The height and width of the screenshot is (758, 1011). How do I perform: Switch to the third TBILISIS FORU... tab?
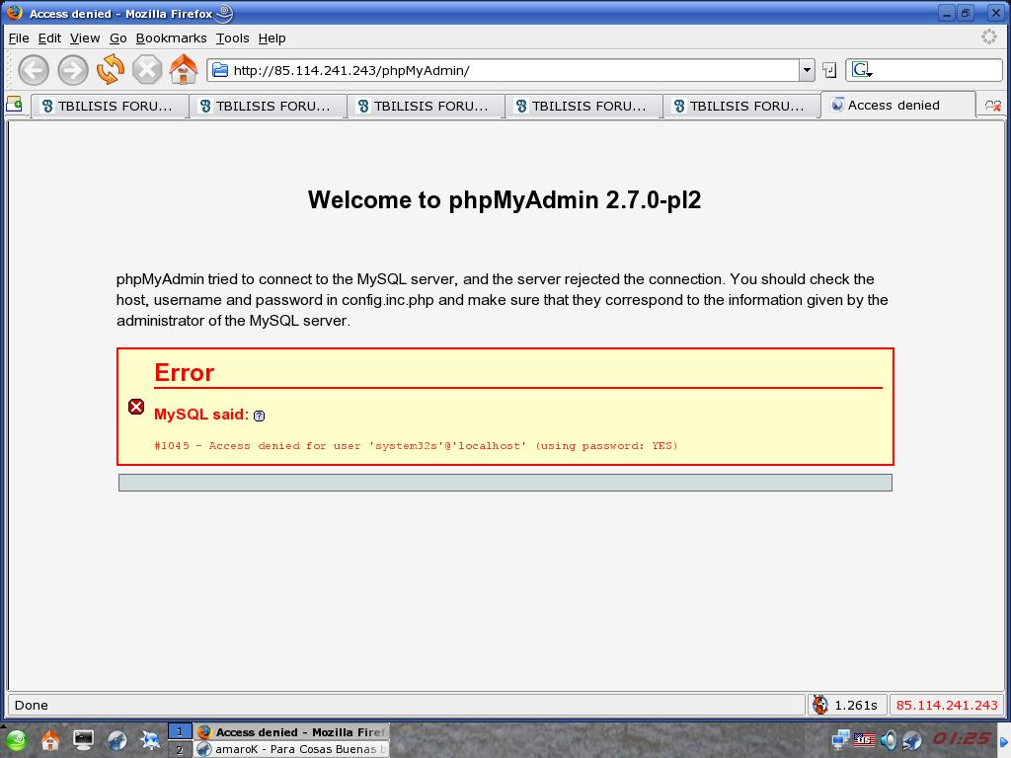point(426,106)
